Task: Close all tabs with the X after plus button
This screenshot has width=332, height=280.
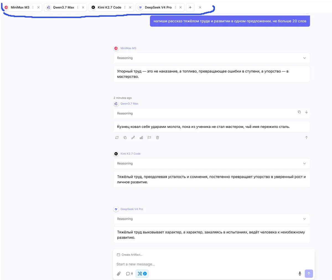Action: click(200, 7)
